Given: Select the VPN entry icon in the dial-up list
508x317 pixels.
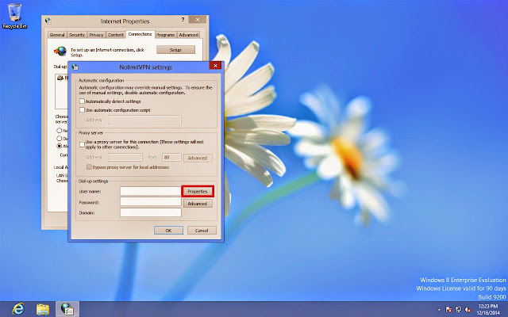Looking at the screenshot, I should point(60,78).
